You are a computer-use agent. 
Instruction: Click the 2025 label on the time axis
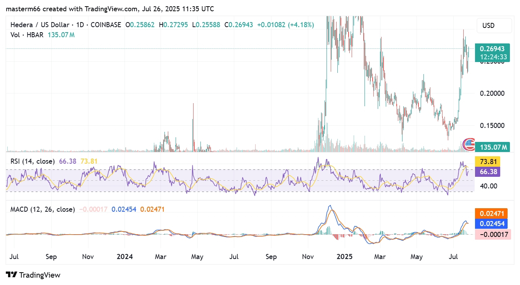pyautogui.click(x=344, y=257)
